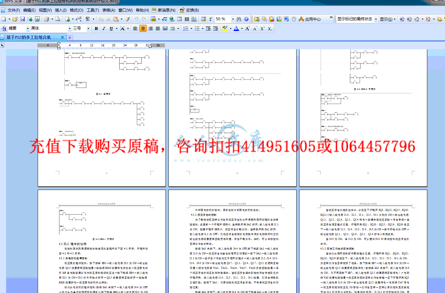Click the ruler tab-stop selector

click(2, 45)
